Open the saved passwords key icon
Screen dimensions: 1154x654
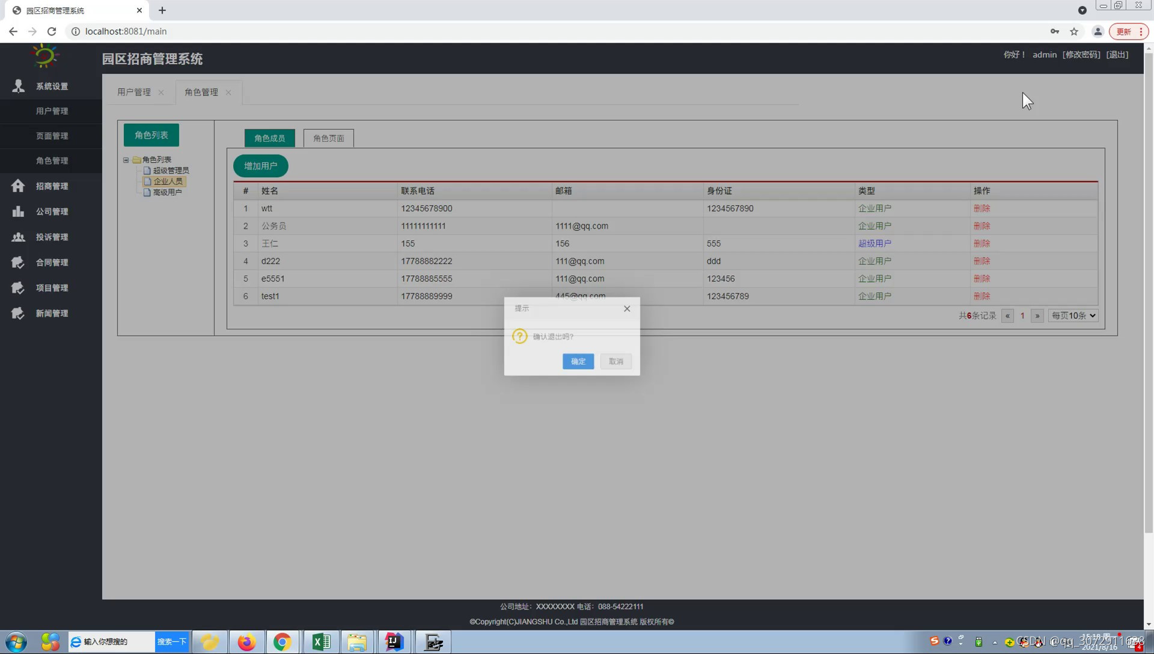coord(1055,31)
